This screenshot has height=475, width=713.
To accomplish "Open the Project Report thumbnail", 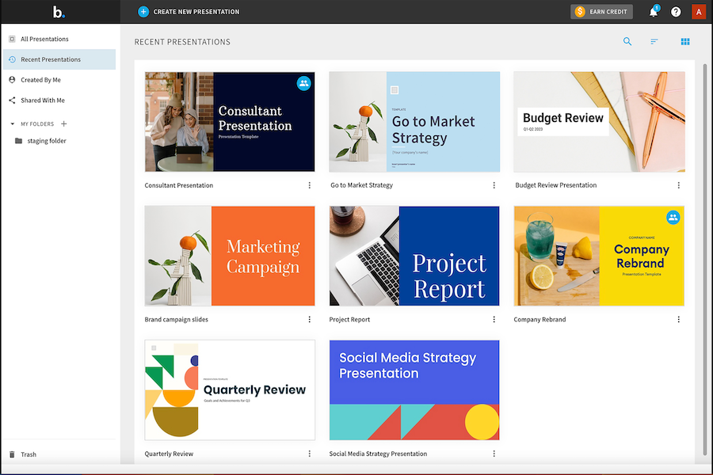I will (414, 256).
